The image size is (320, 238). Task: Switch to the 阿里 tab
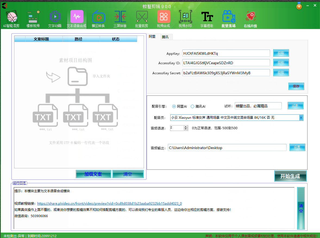coord(152,37)
